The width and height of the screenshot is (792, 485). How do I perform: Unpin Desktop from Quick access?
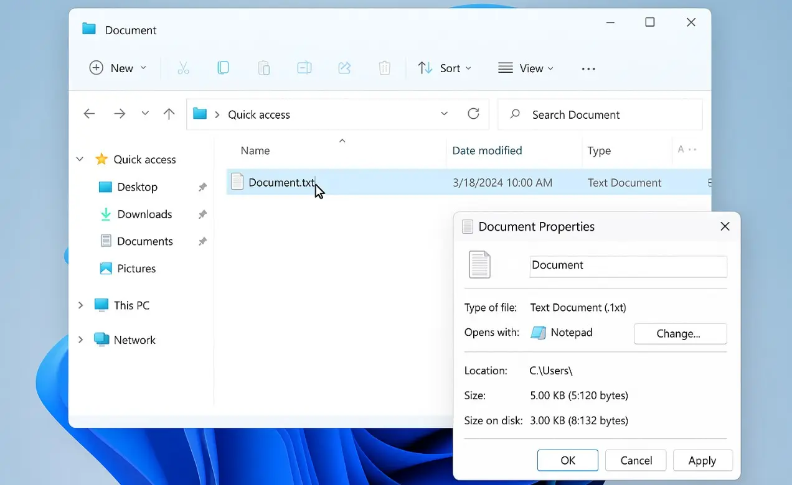[202, 187]
